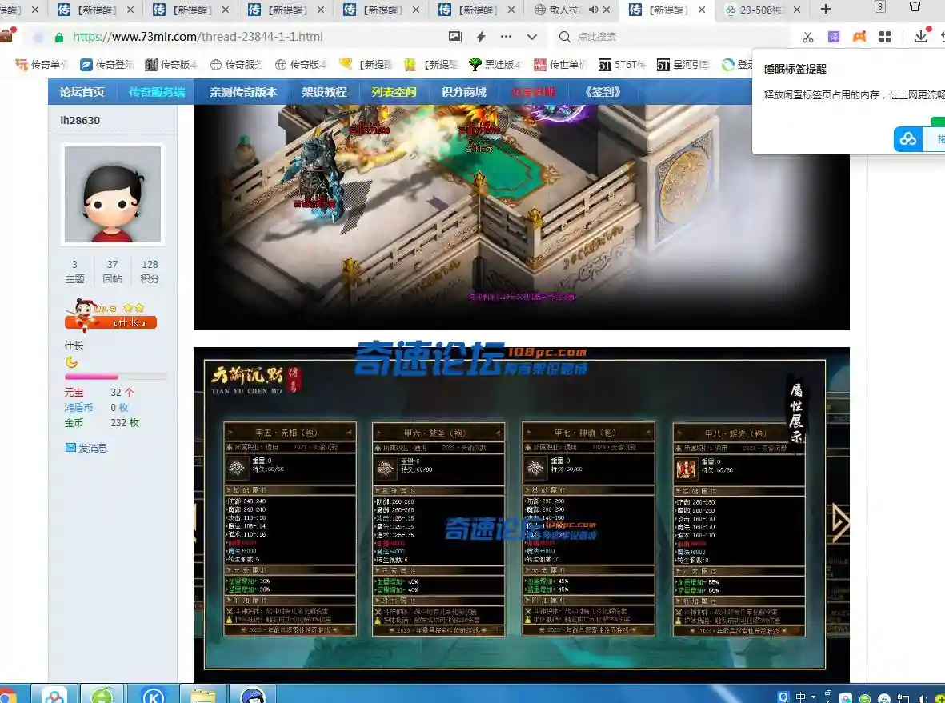The width and height of the screenshot is (945, 703).
Task: Click the lightning speed-mode icon
Action: click(x=480, y=37)
